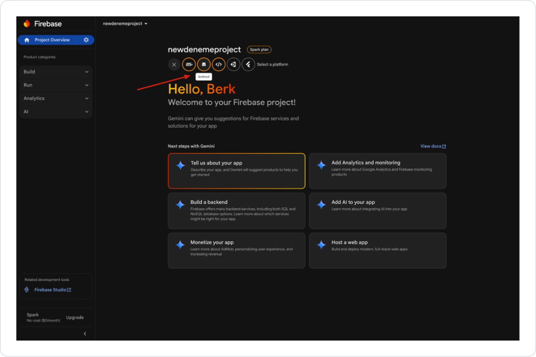Expand the AI category
Screen dimensions: 536x357
coord(56,111)
